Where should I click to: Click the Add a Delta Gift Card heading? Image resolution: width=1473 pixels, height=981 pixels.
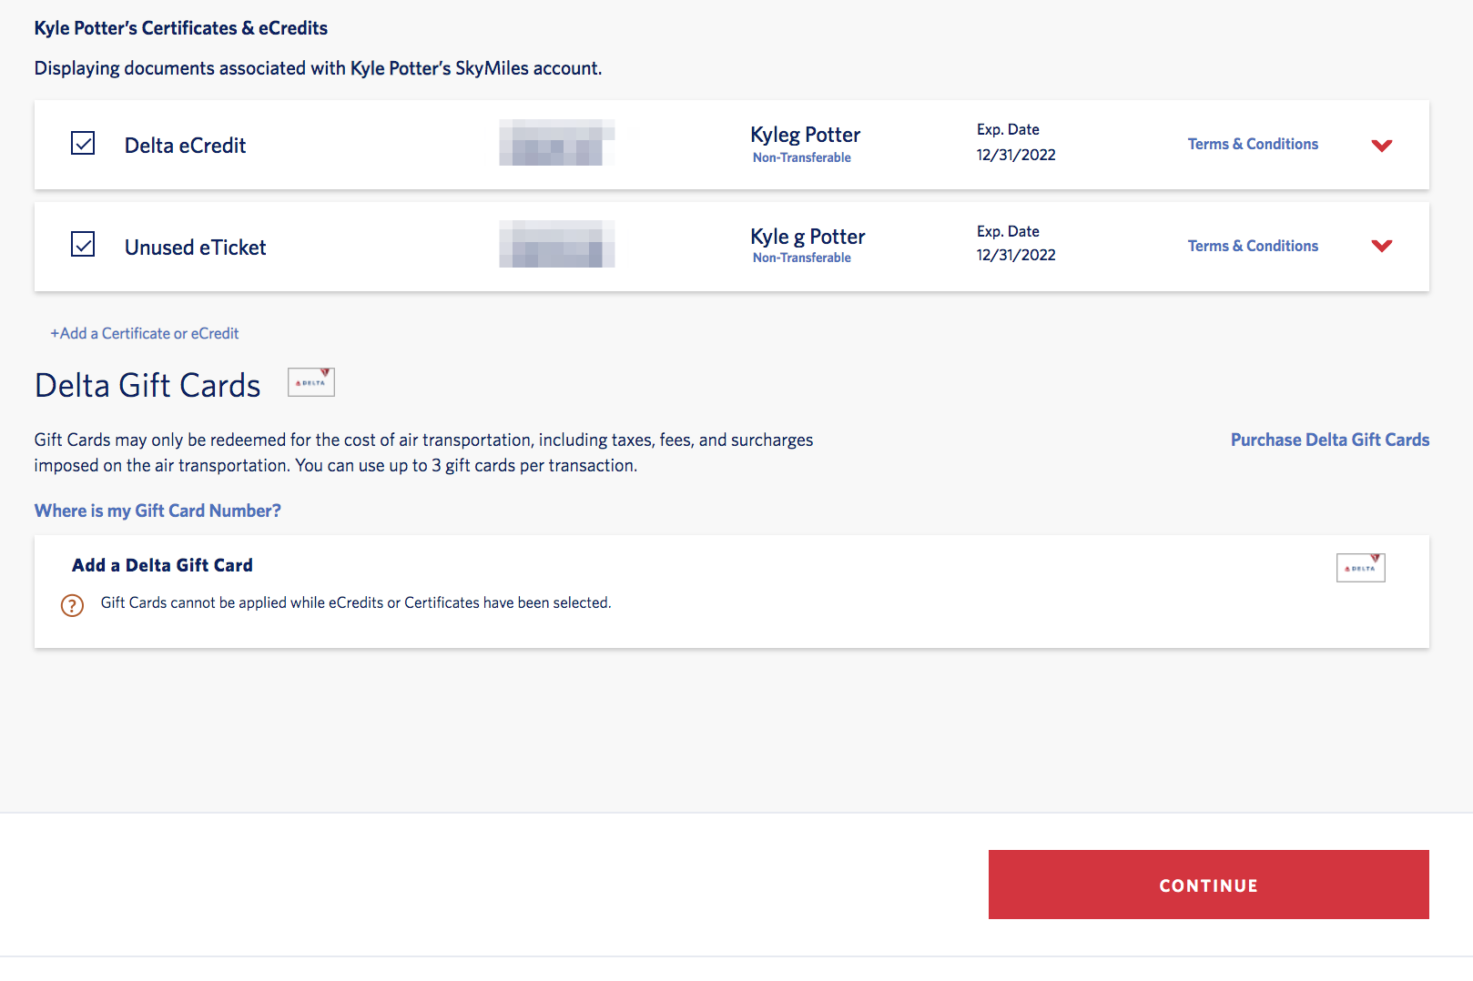pyautogui.click(x=162, y=564)
